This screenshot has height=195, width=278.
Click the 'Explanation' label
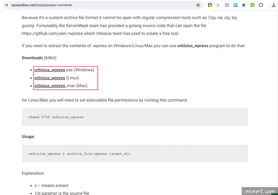pyautogui.click(x=33, y=173)
